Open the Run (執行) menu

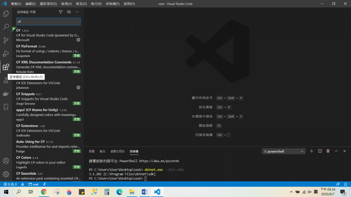click(x=96, y=4)
